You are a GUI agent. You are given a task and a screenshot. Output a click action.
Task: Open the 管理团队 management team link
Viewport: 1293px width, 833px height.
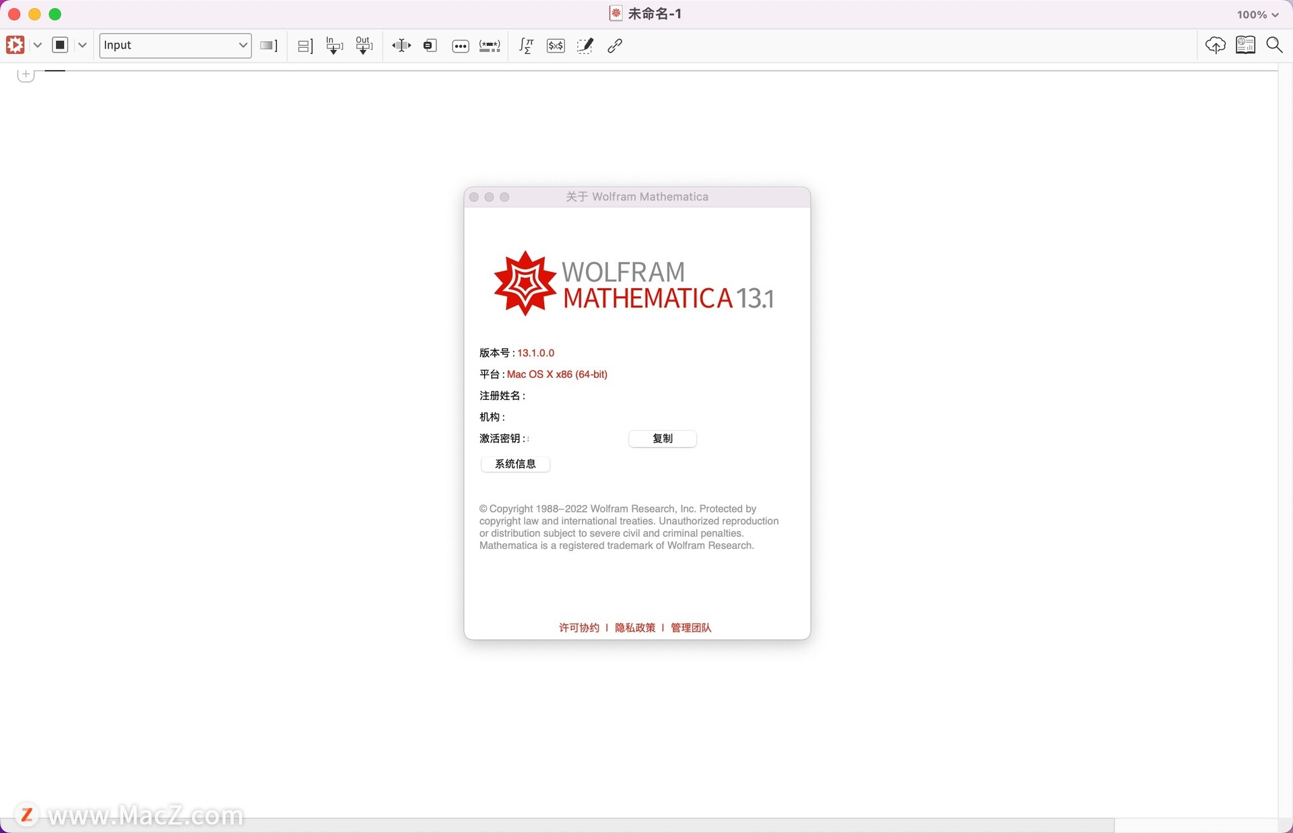pyautogui.click(x=691, y=628)
